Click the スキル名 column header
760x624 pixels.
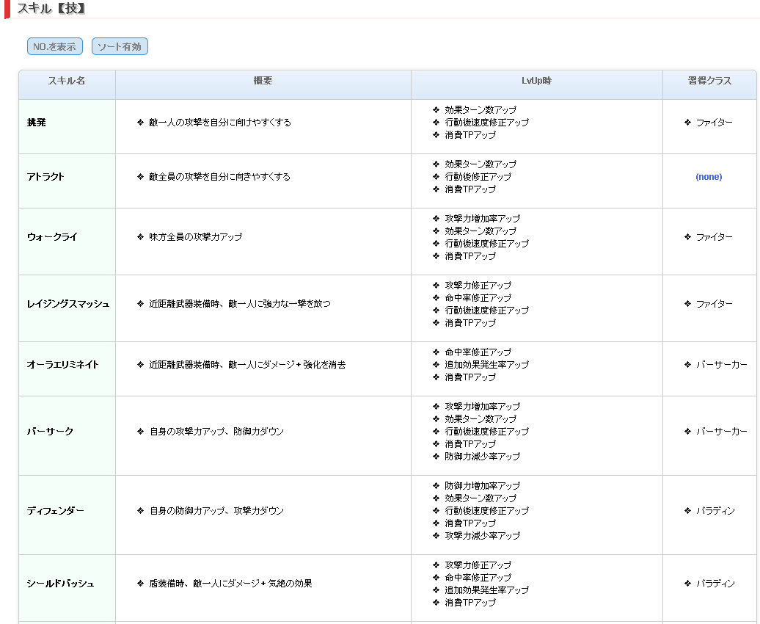pyautogui.click(x=67, y=81)
